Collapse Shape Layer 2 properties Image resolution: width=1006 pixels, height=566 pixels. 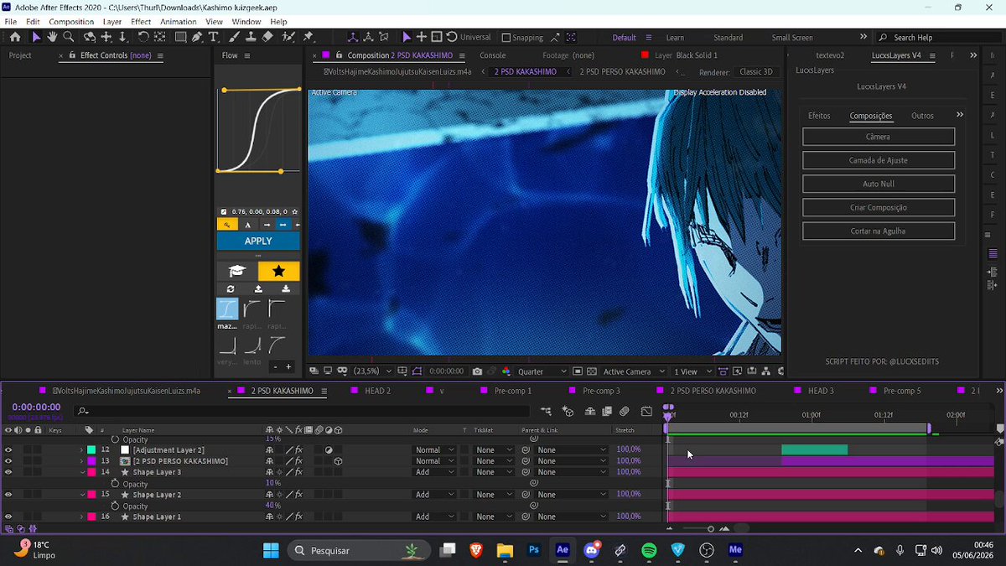click(x=82, y=495)
